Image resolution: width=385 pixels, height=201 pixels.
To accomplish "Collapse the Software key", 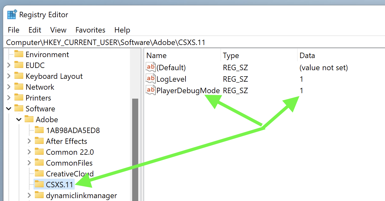I will coord(9,109).
